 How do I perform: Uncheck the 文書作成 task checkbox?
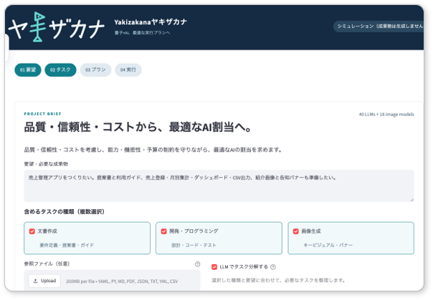32,231
